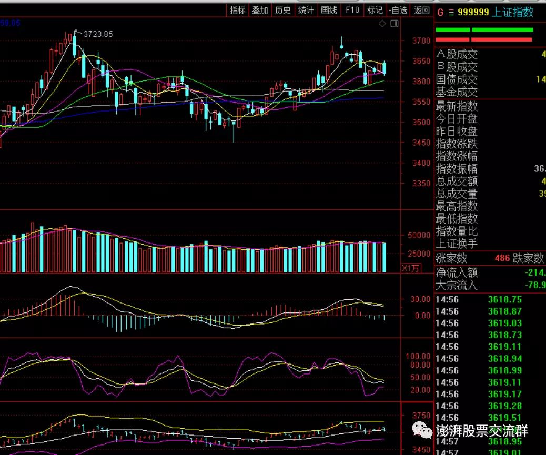Toggle the side panel layout icon
The width and height of the screenshot is (546, 455).
tap(395, 24)
